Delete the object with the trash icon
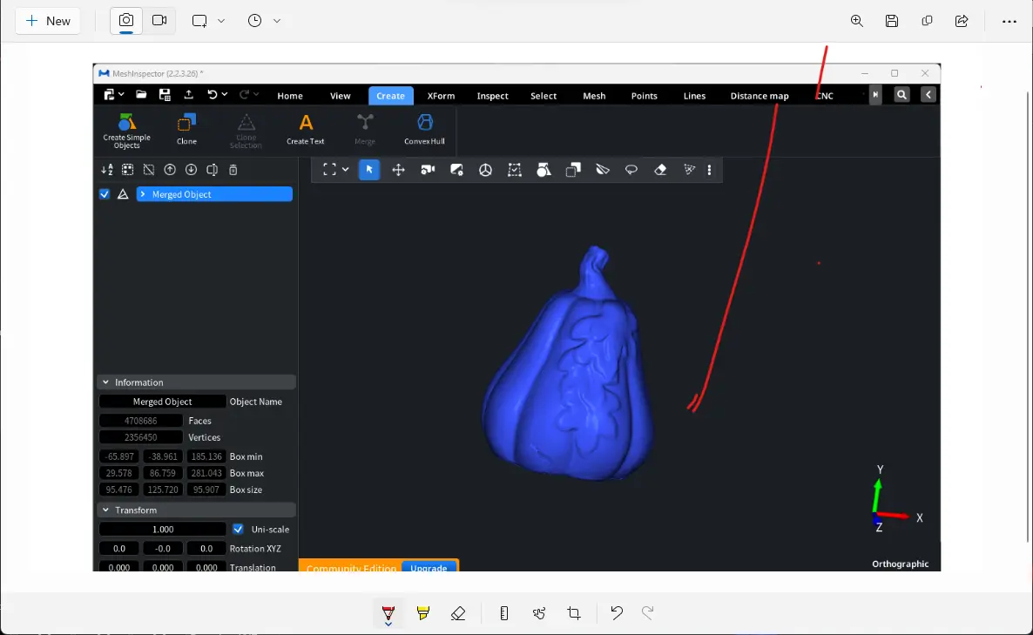The image size is (1033, 635). (x=233, y=170)
